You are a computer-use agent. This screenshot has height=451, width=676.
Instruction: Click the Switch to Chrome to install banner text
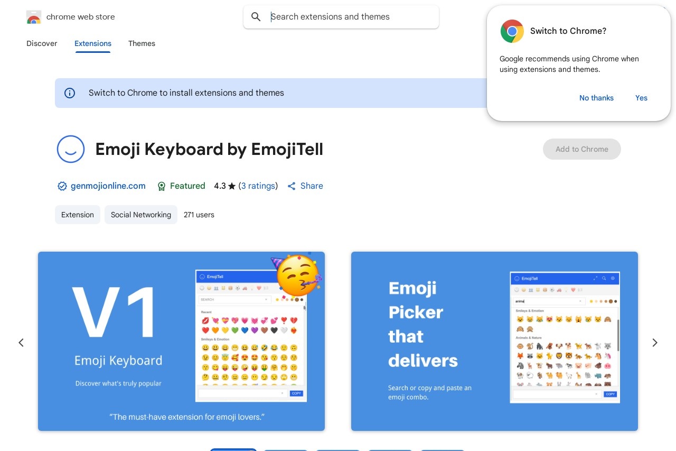pos(186,93)
